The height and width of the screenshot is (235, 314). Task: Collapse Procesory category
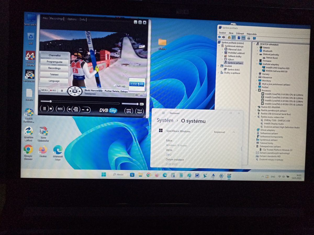(256, 90)
